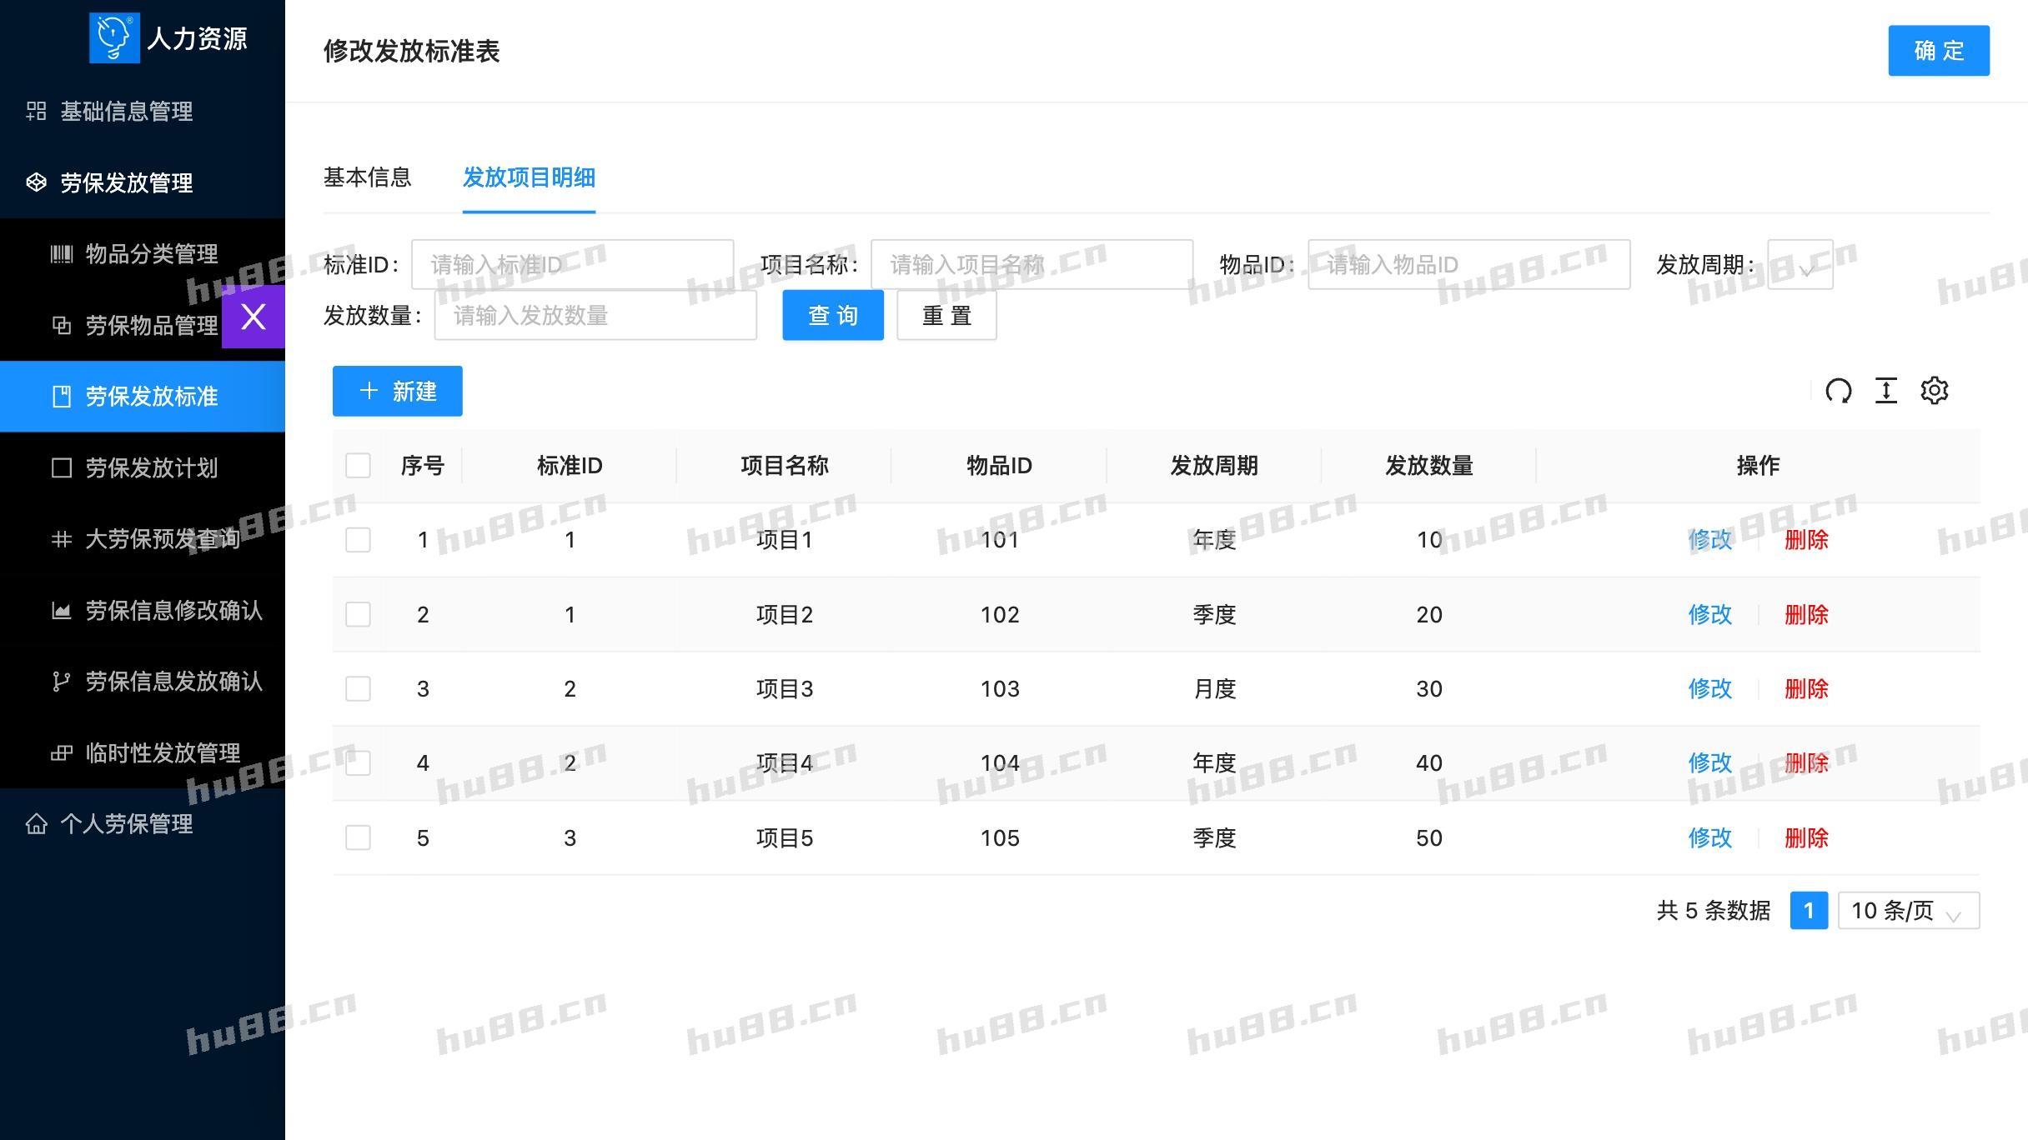Select 大劳保预发查询 in the sidebar

(x=157, y=539)
